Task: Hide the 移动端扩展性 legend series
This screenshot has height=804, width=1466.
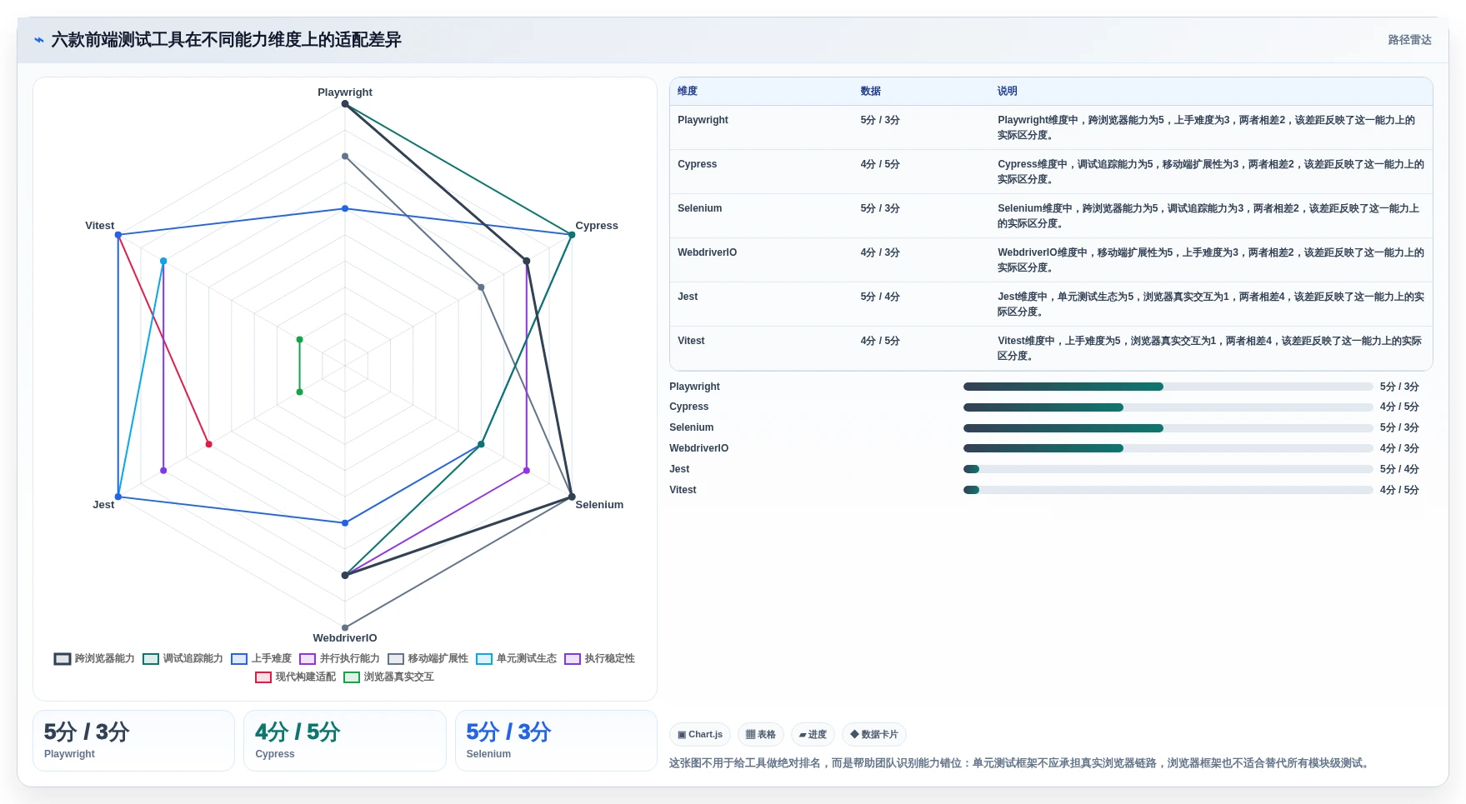Action: 428,658
